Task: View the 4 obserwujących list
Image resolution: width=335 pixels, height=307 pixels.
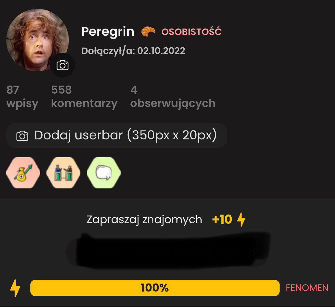Action: [x=173, y=97]
